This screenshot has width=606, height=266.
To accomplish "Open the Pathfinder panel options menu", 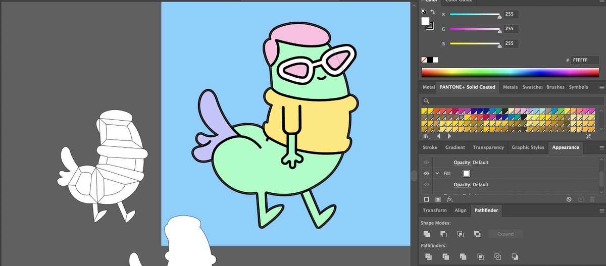I will tap(601, 210).
